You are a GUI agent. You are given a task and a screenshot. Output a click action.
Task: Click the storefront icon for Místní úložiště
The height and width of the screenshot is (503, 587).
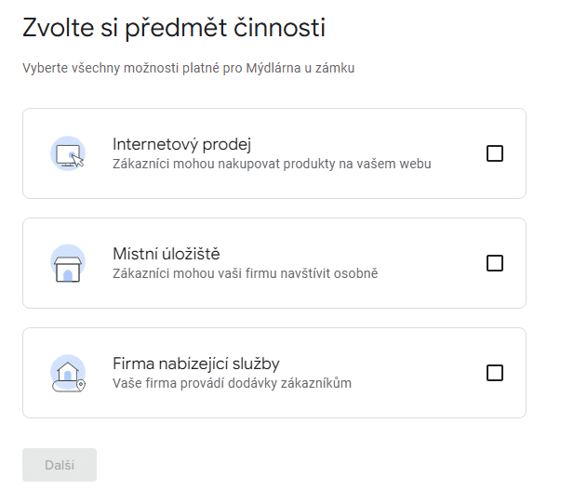click(68, 263)
